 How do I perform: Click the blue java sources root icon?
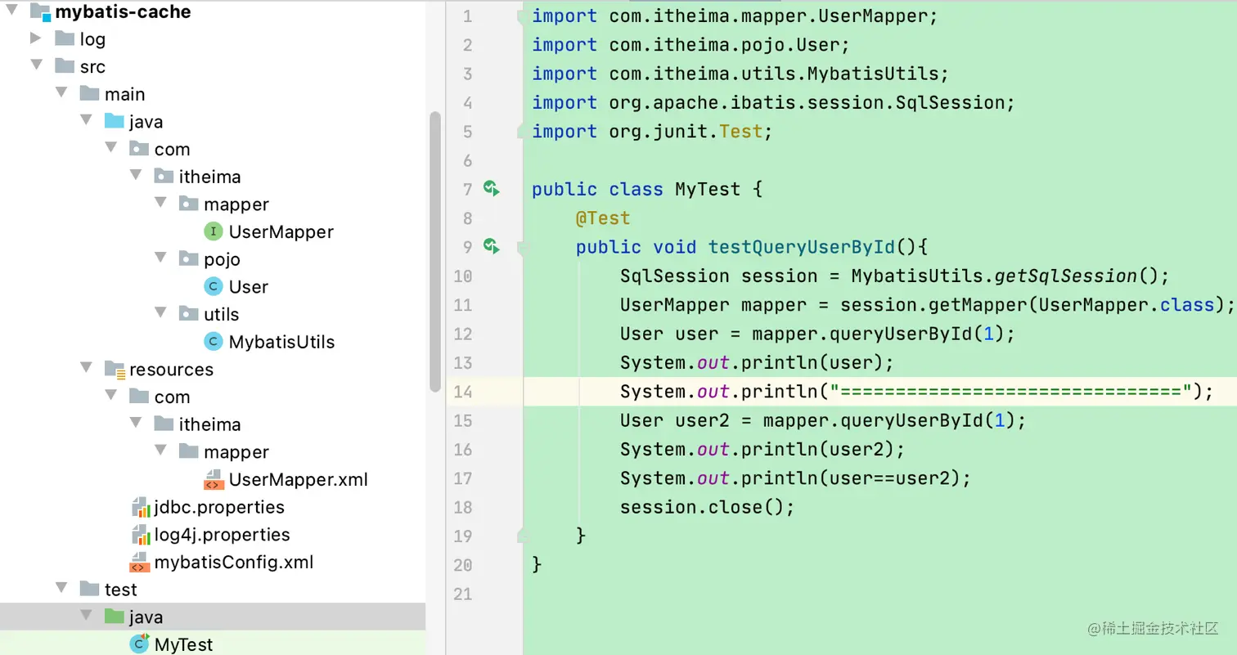[x=115, y=121]
